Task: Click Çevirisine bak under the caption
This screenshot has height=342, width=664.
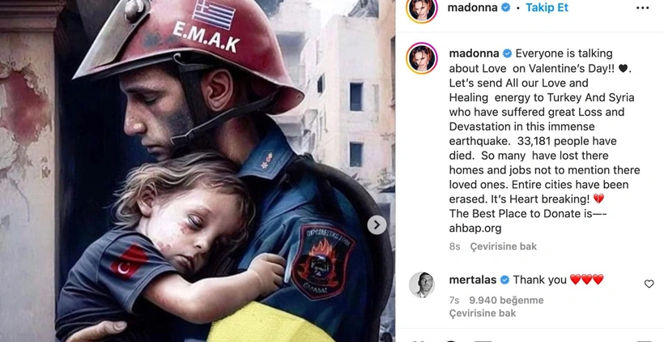Action: click(x=504, y=246)
